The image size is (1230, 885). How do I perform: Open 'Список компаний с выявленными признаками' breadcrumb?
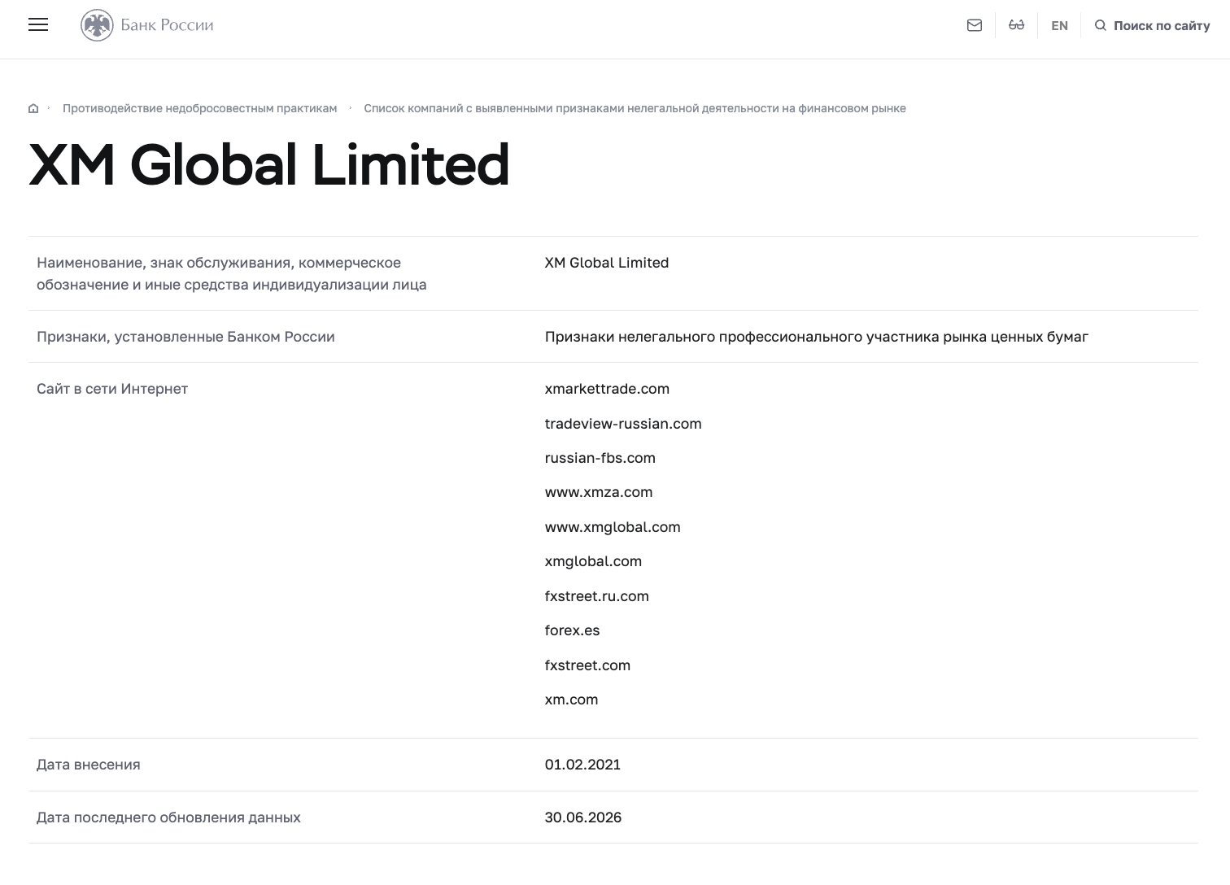point(635,108)
